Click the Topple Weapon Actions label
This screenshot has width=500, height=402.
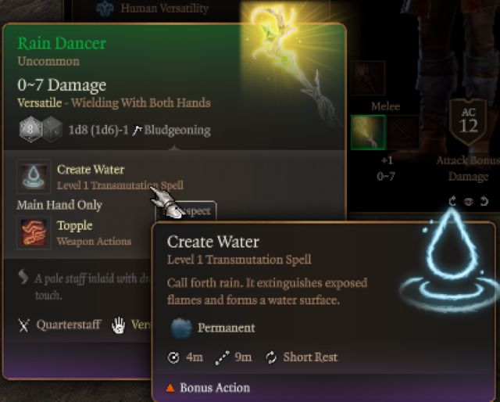click(94, 242)
